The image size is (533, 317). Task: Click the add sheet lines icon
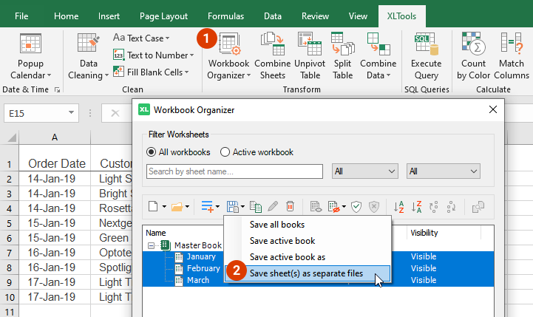207,206
